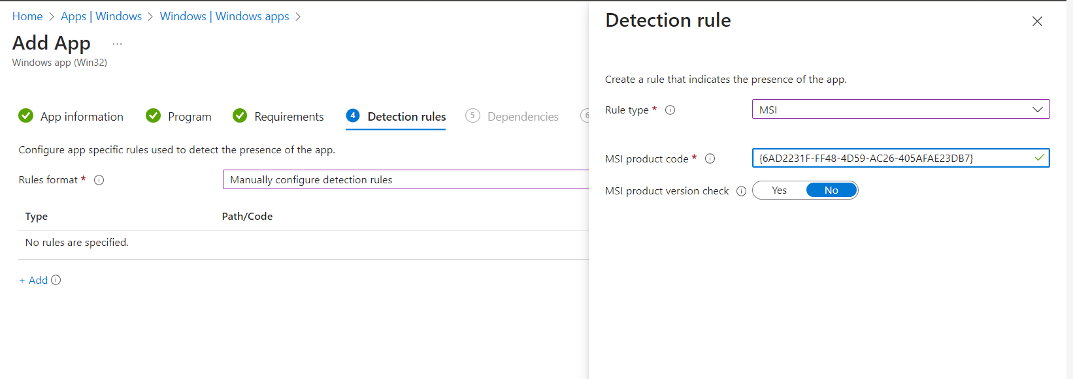
Task: Click the MSI product version check info icon
Action: 741,191
